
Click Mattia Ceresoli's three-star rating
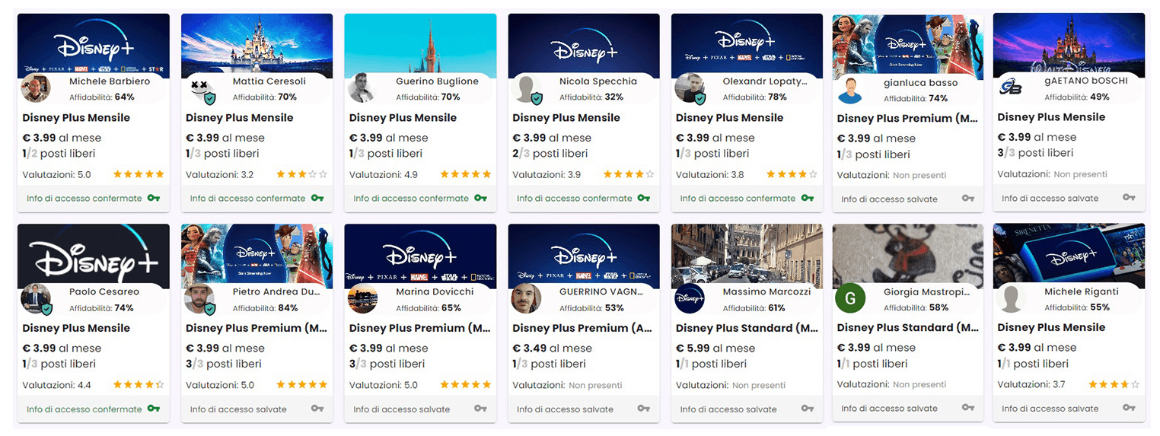click(302, 174)
